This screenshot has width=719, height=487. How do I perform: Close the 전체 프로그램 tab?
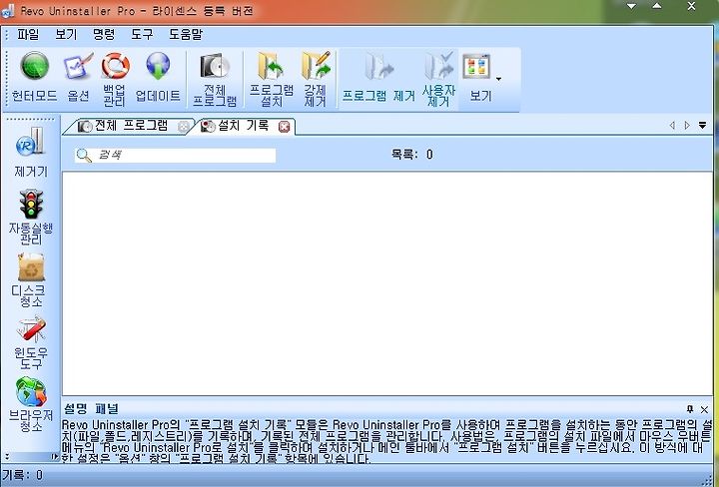tap(184, 127)
